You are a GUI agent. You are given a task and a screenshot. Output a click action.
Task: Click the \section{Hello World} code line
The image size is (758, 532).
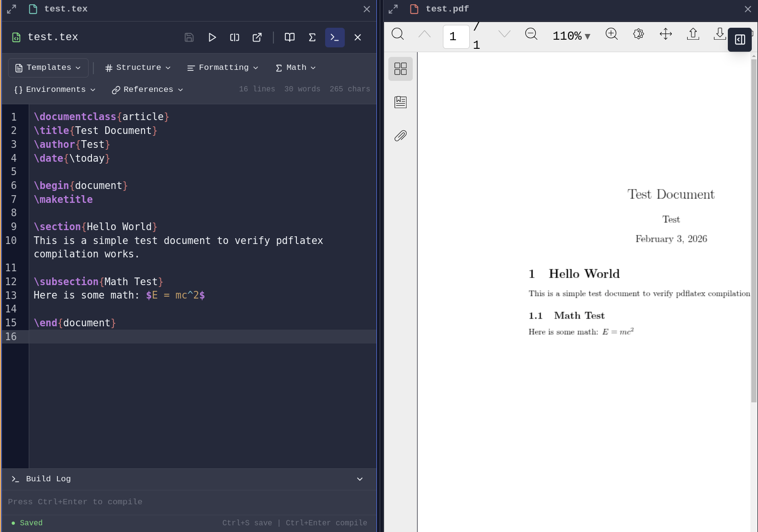coord(95,227)
